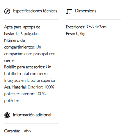Click the Asa Material label

(15, 87)
